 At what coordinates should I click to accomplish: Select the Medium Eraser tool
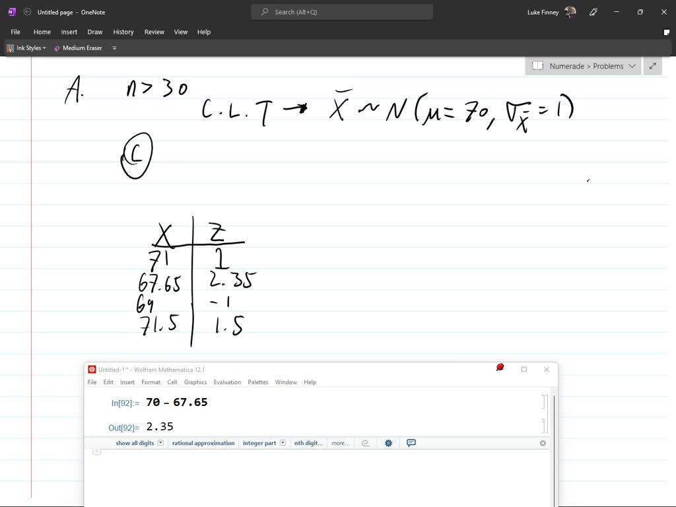tap(78, 48)
